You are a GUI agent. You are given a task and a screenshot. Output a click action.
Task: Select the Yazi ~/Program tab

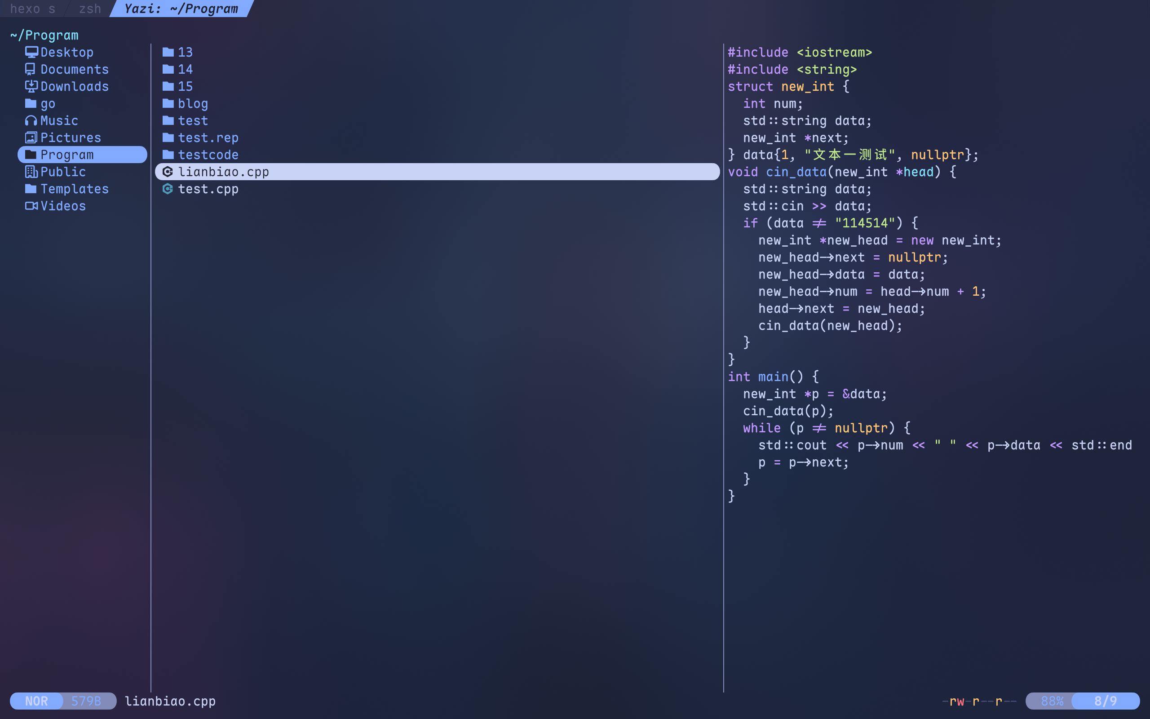pos(181,9)
